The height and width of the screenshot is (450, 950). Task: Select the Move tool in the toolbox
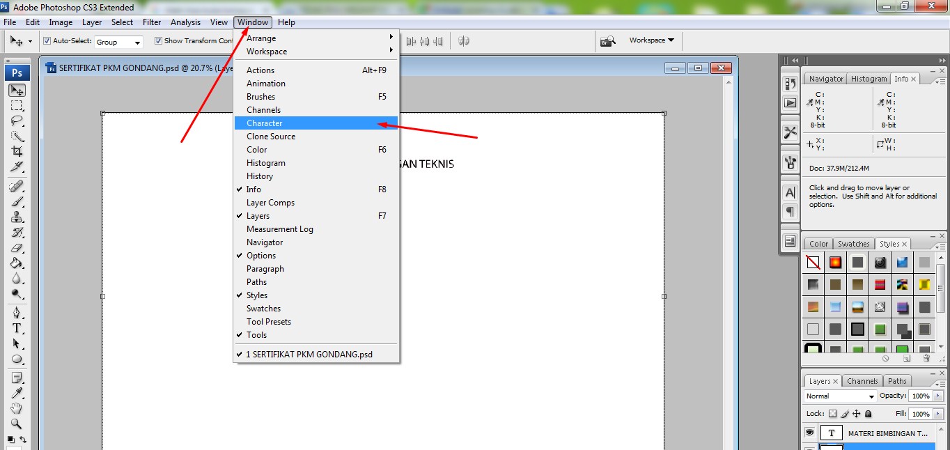pos(17,91)
